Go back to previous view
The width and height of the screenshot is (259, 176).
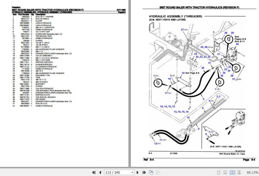(x=151, y=173)
